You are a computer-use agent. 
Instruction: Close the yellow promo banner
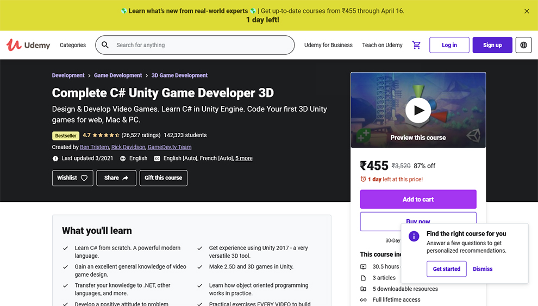527,11
